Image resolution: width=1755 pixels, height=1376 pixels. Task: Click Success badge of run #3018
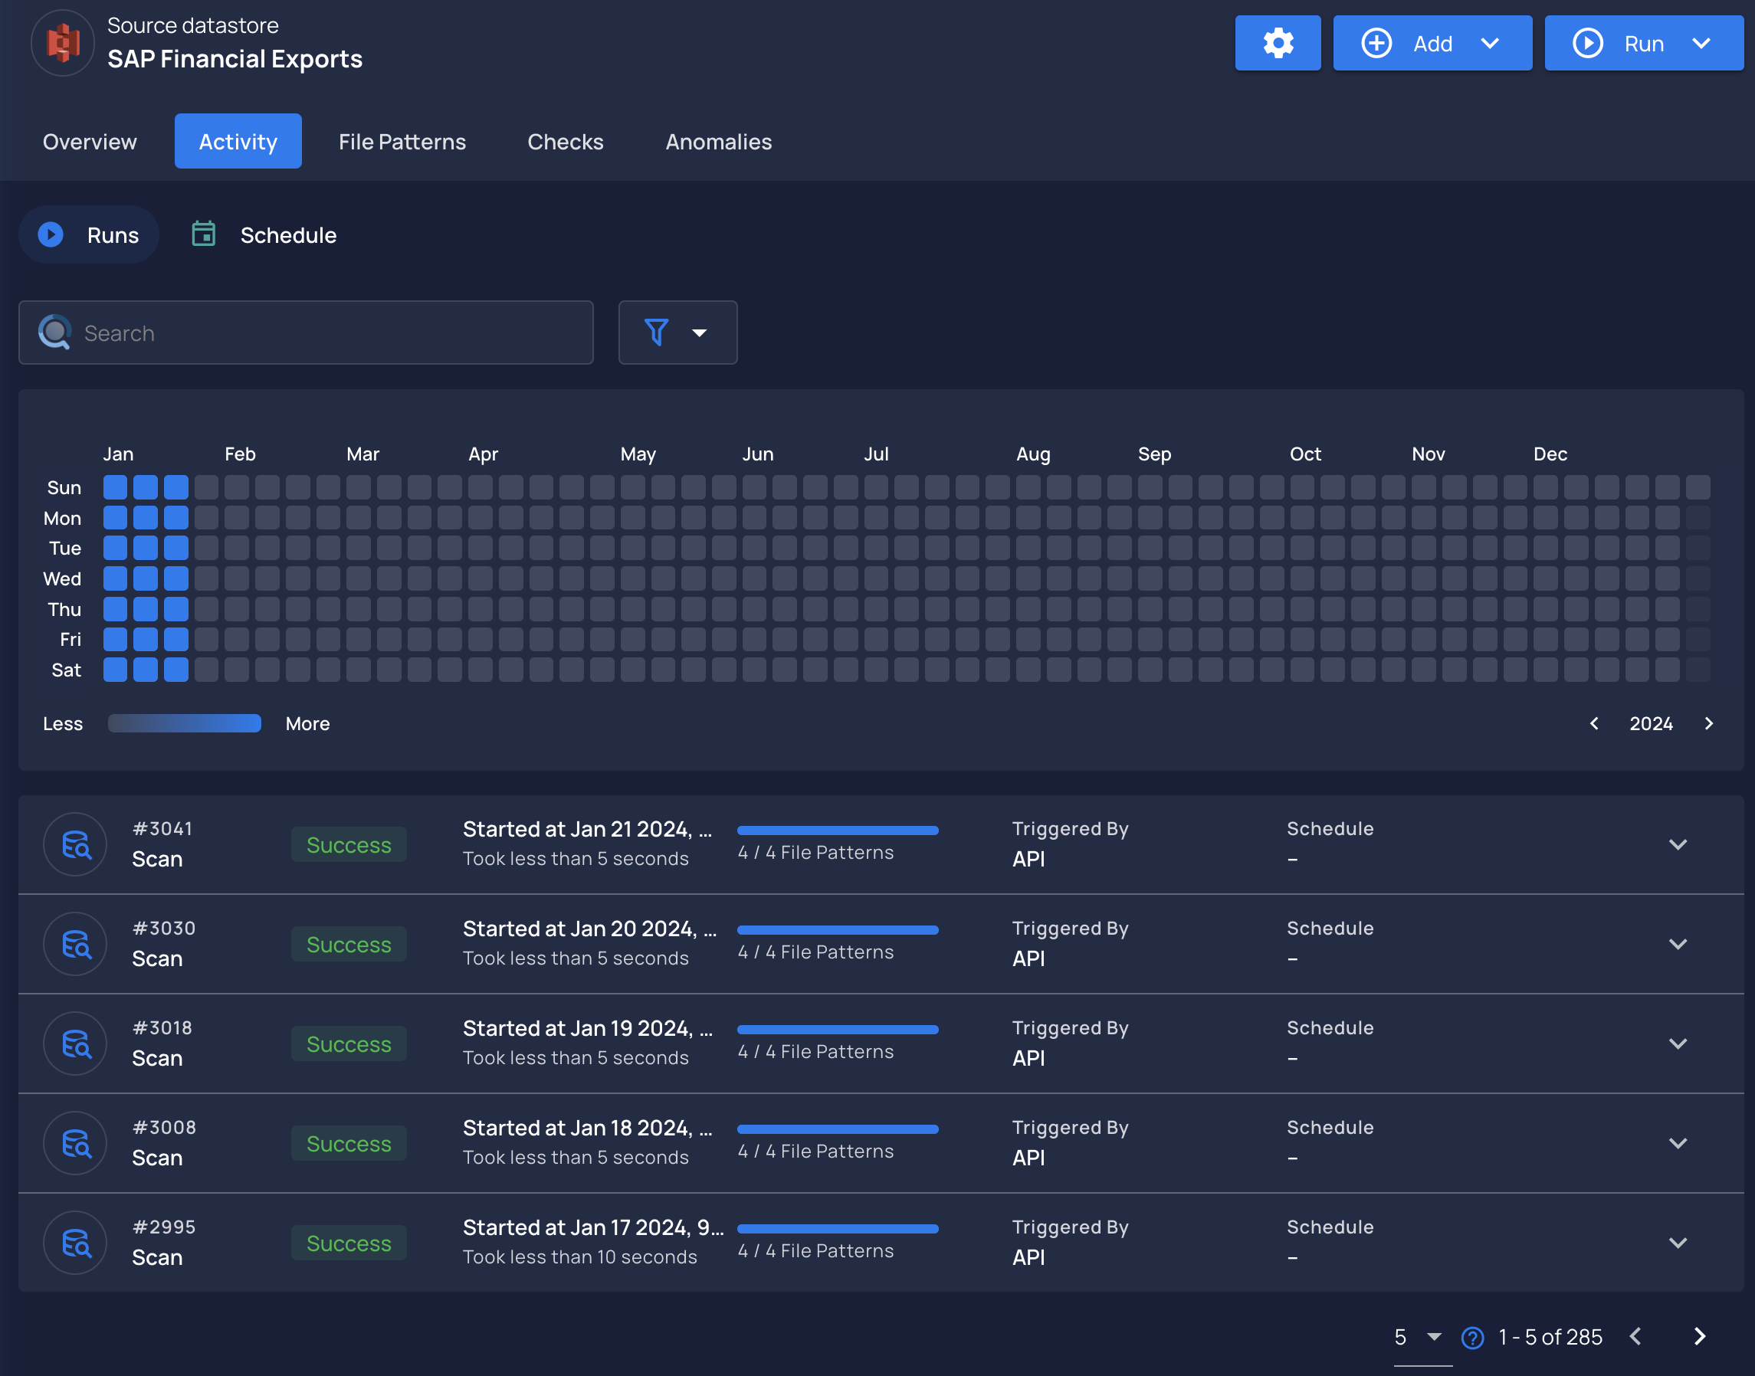tap(349, 1043)
